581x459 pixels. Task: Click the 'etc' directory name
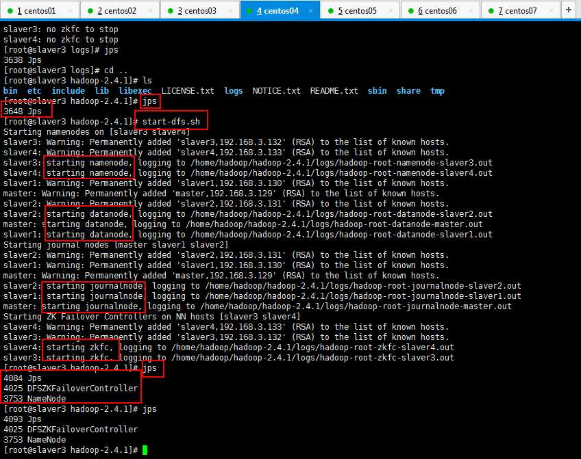(34, 91)
